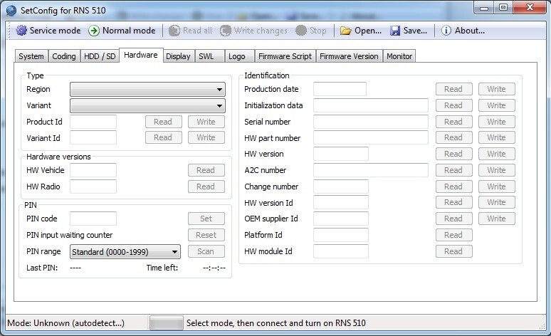The image size is (551, 336).
Task: Click the PIN code input field
Action: pyautogui.click(x=93, y=219)
